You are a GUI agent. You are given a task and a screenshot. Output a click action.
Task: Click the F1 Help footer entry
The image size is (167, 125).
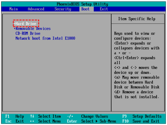coord(15,116)
